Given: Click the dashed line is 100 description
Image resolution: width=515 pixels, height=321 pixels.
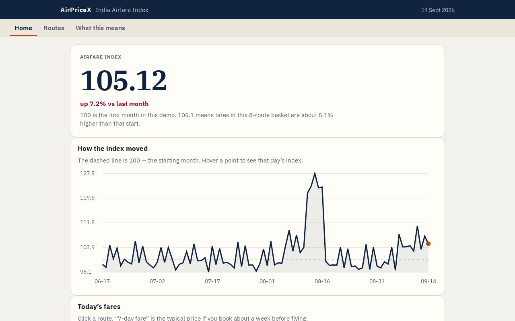Looking at the screenshot, I should coord(190,160).
